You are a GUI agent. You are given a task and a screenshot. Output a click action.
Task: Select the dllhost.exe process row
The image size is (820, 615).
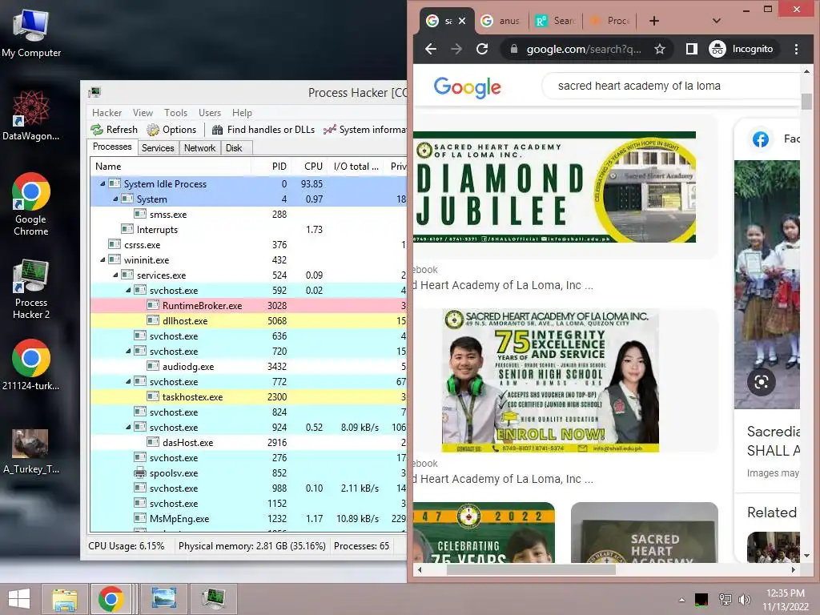(x=248, y=320)
